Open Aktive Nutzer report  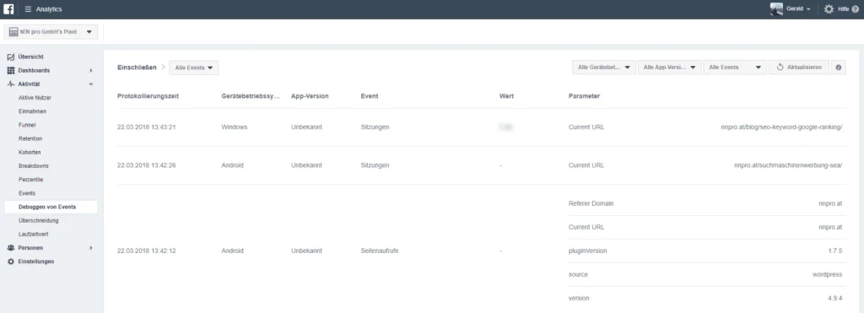point(35,98)
